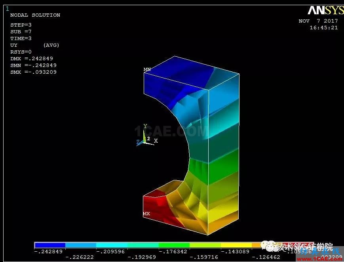This screenshot has height=262, width=344.
Task: Click the DMX =.242849 value
Action: pos(32,59)
